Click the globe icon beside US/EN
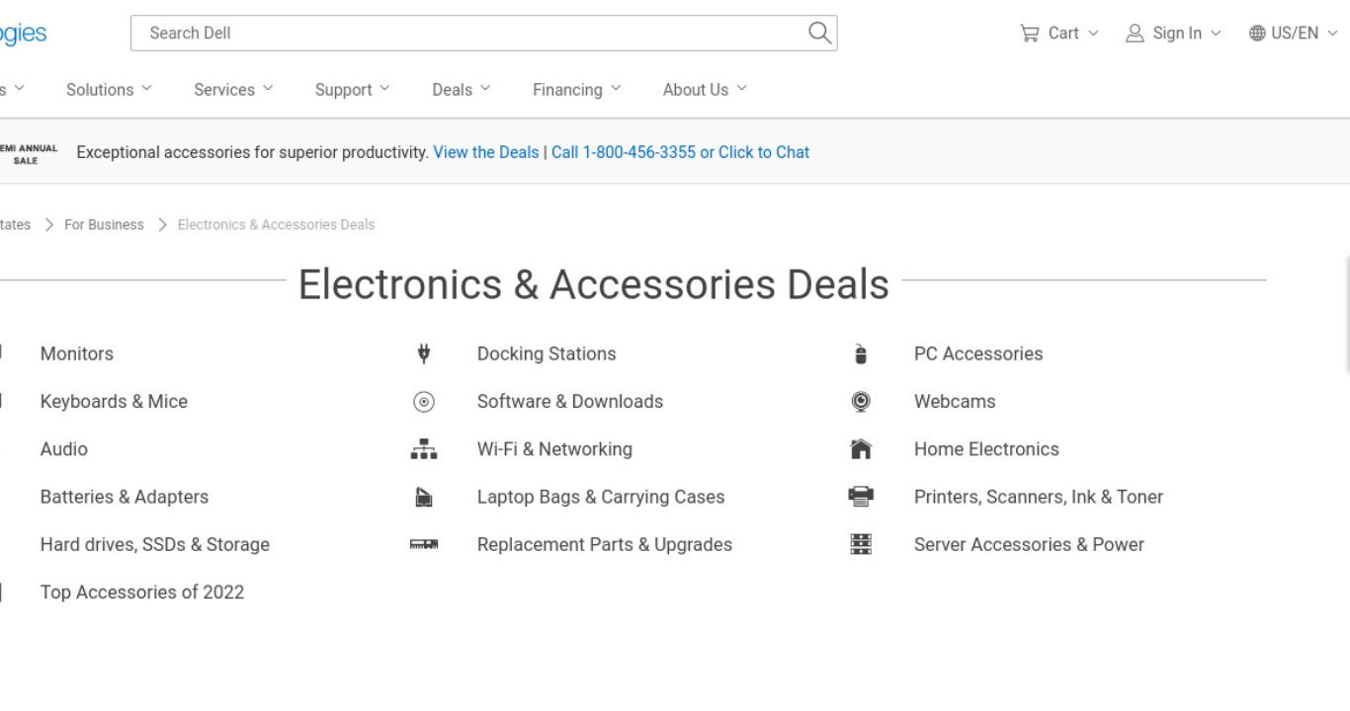Image resolution: width=1350 pixels, height=711 pixels. point(1257,33)
